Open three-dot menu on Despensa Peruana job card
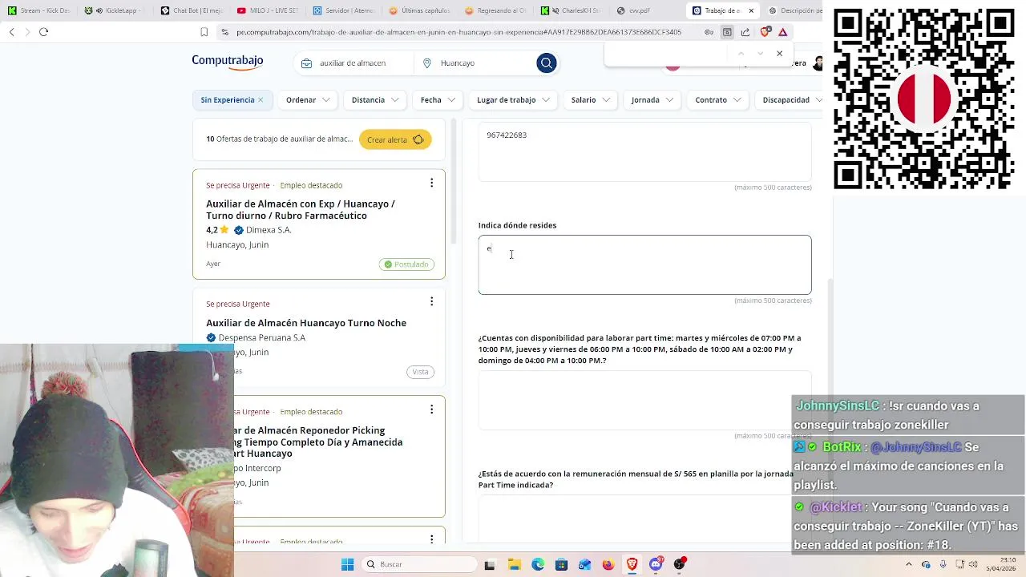Screen dimensions: 1026x577 tap(431, 301)
